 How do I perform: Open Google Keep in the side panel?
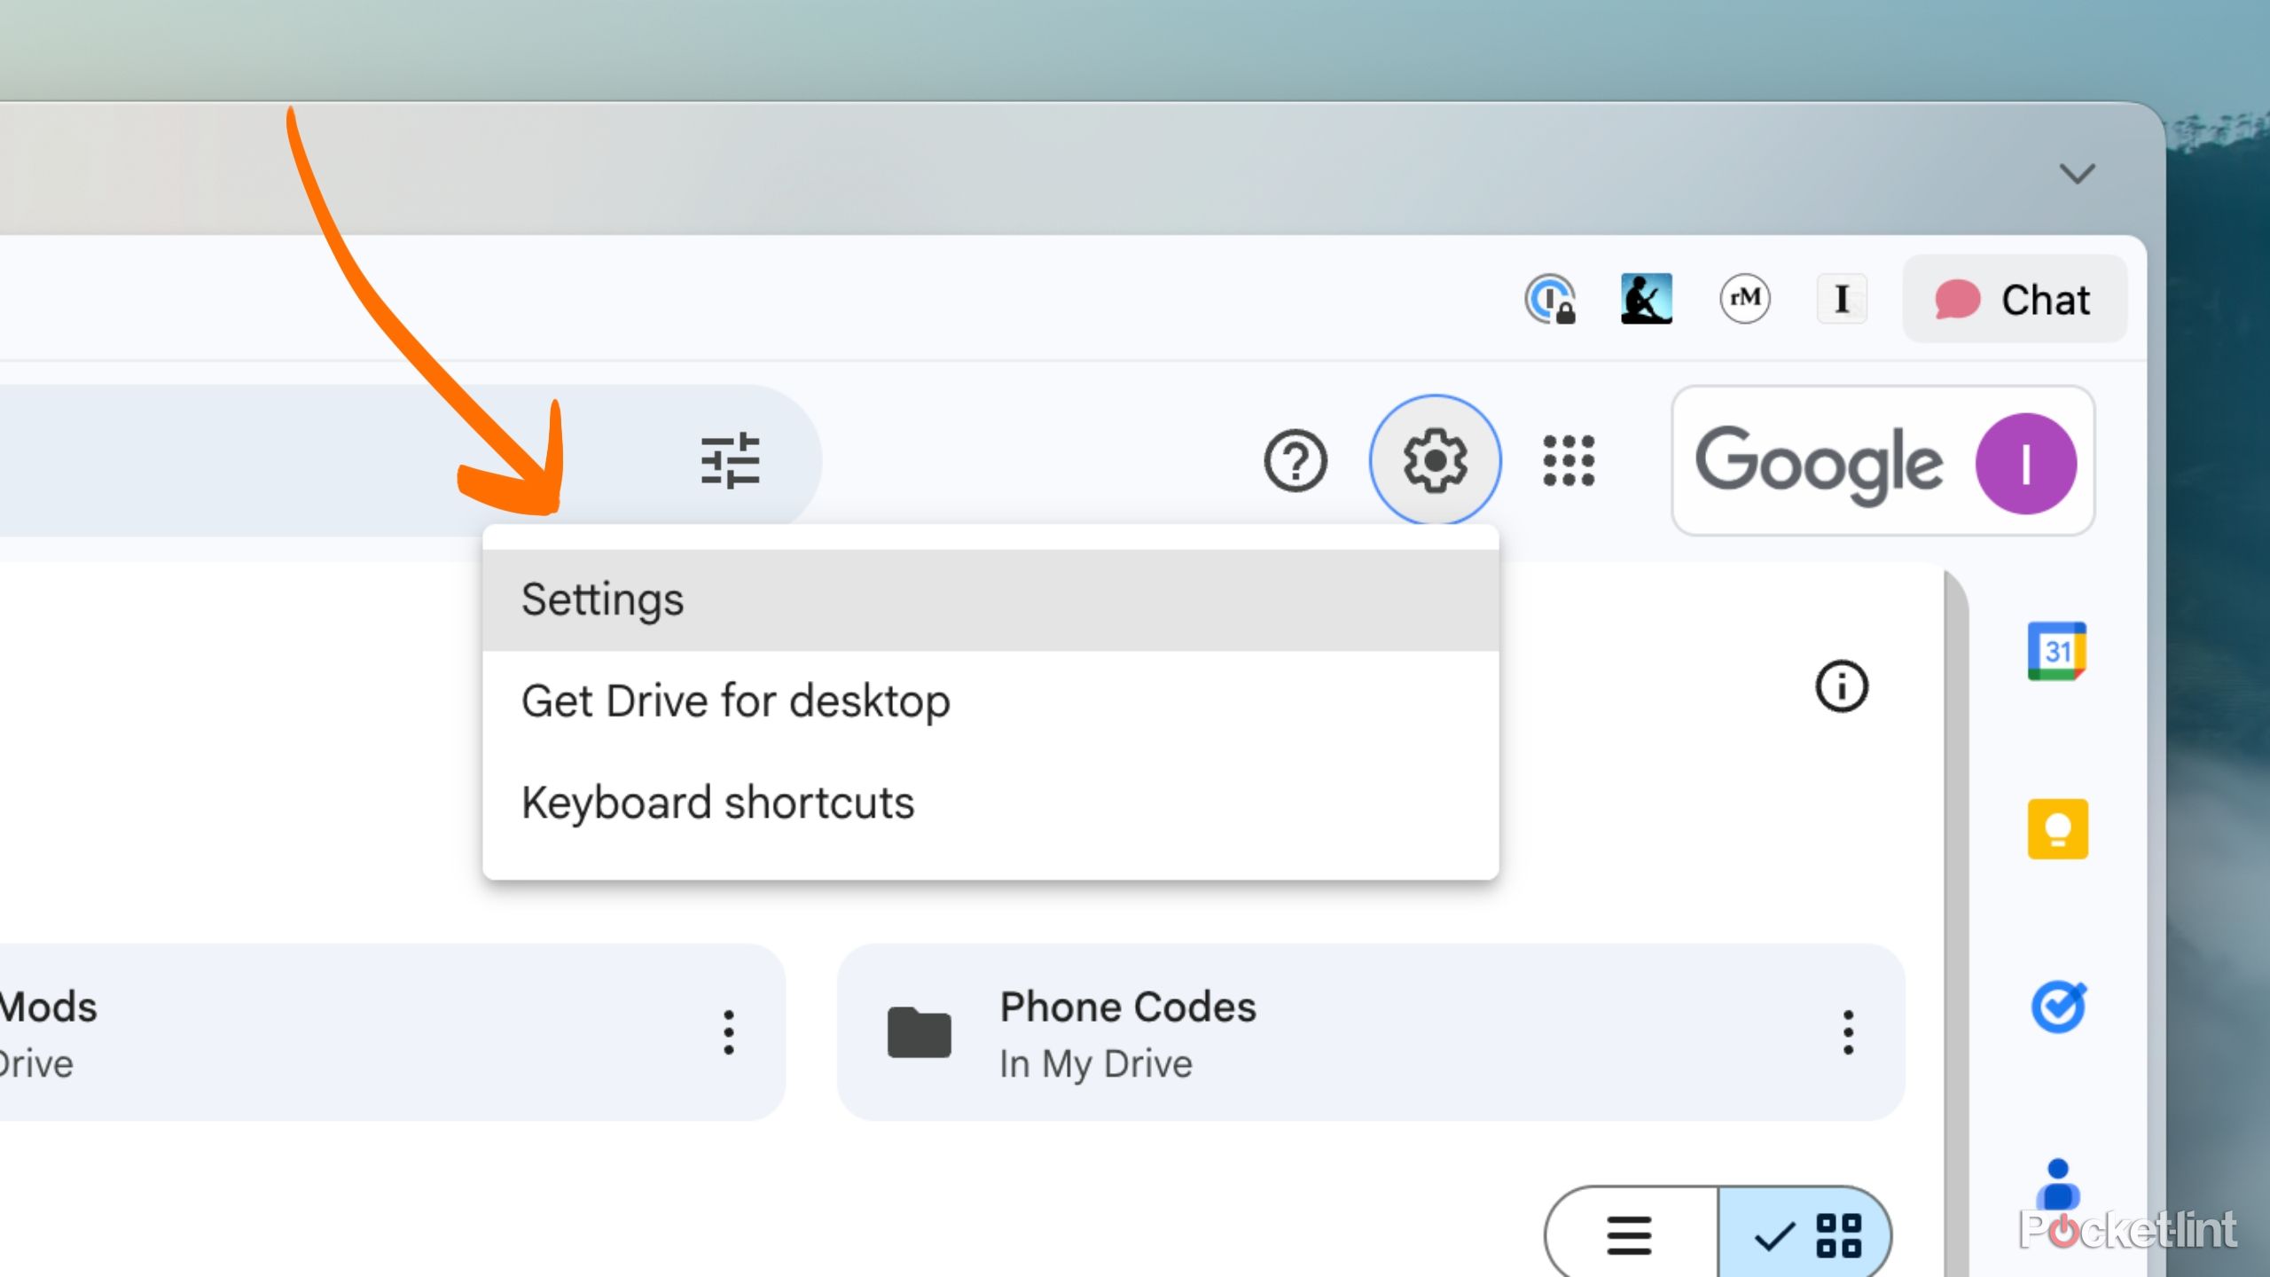2057,829
